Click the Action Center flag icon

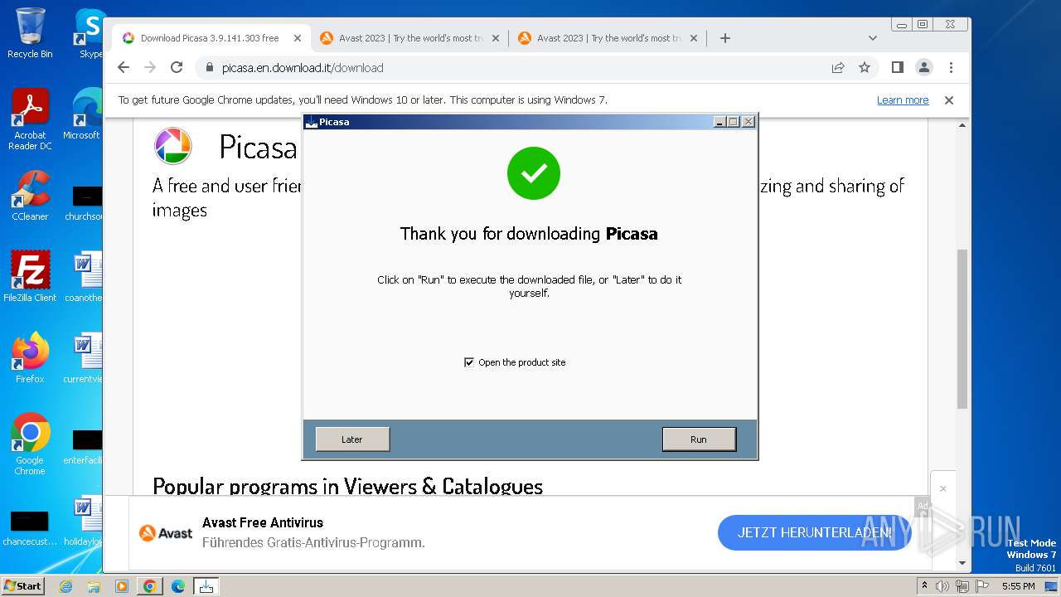click(981, 586)
